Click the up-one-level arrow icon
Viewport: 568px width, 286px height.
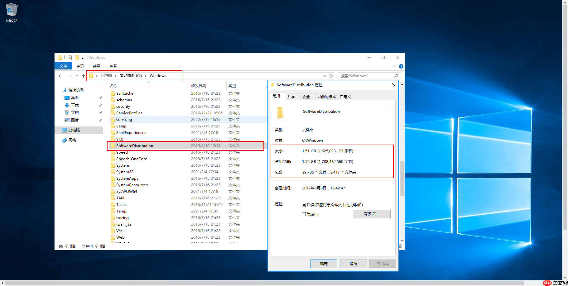tap(84, 76)
